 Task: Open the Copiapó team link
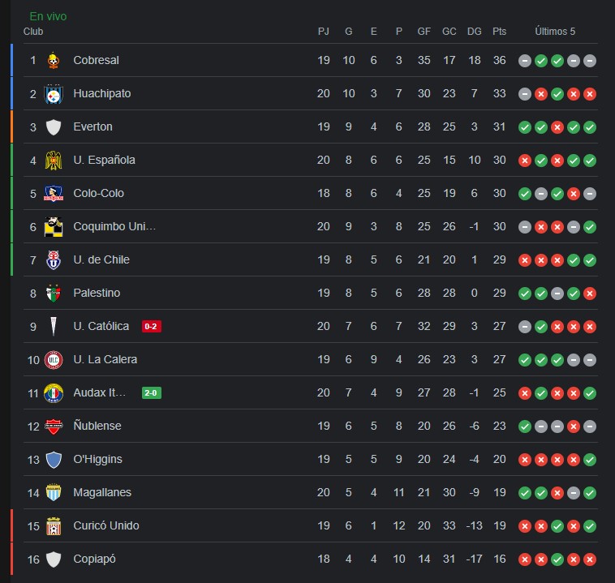point(95,559)
